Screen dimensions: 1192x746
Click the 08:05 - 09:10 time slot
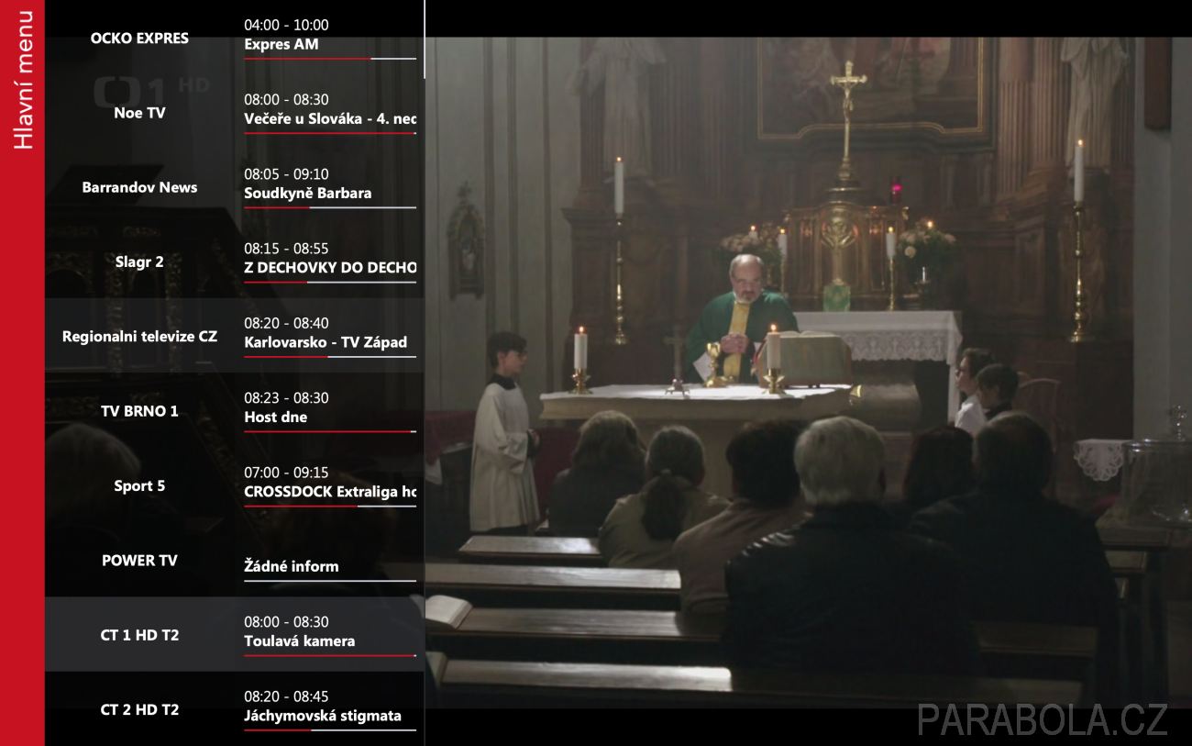coord(286,174)
